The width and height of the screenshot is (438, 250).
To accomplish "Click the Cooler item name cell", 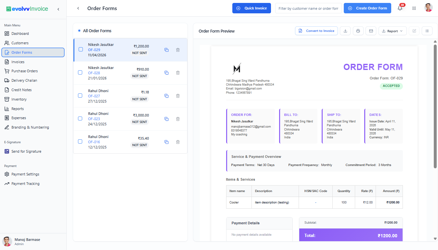I will coord(239,202).
